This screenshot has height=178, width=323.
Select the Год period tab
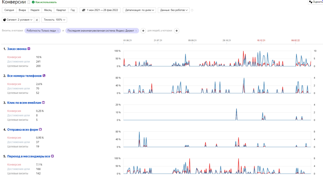(x=73, y=10)
